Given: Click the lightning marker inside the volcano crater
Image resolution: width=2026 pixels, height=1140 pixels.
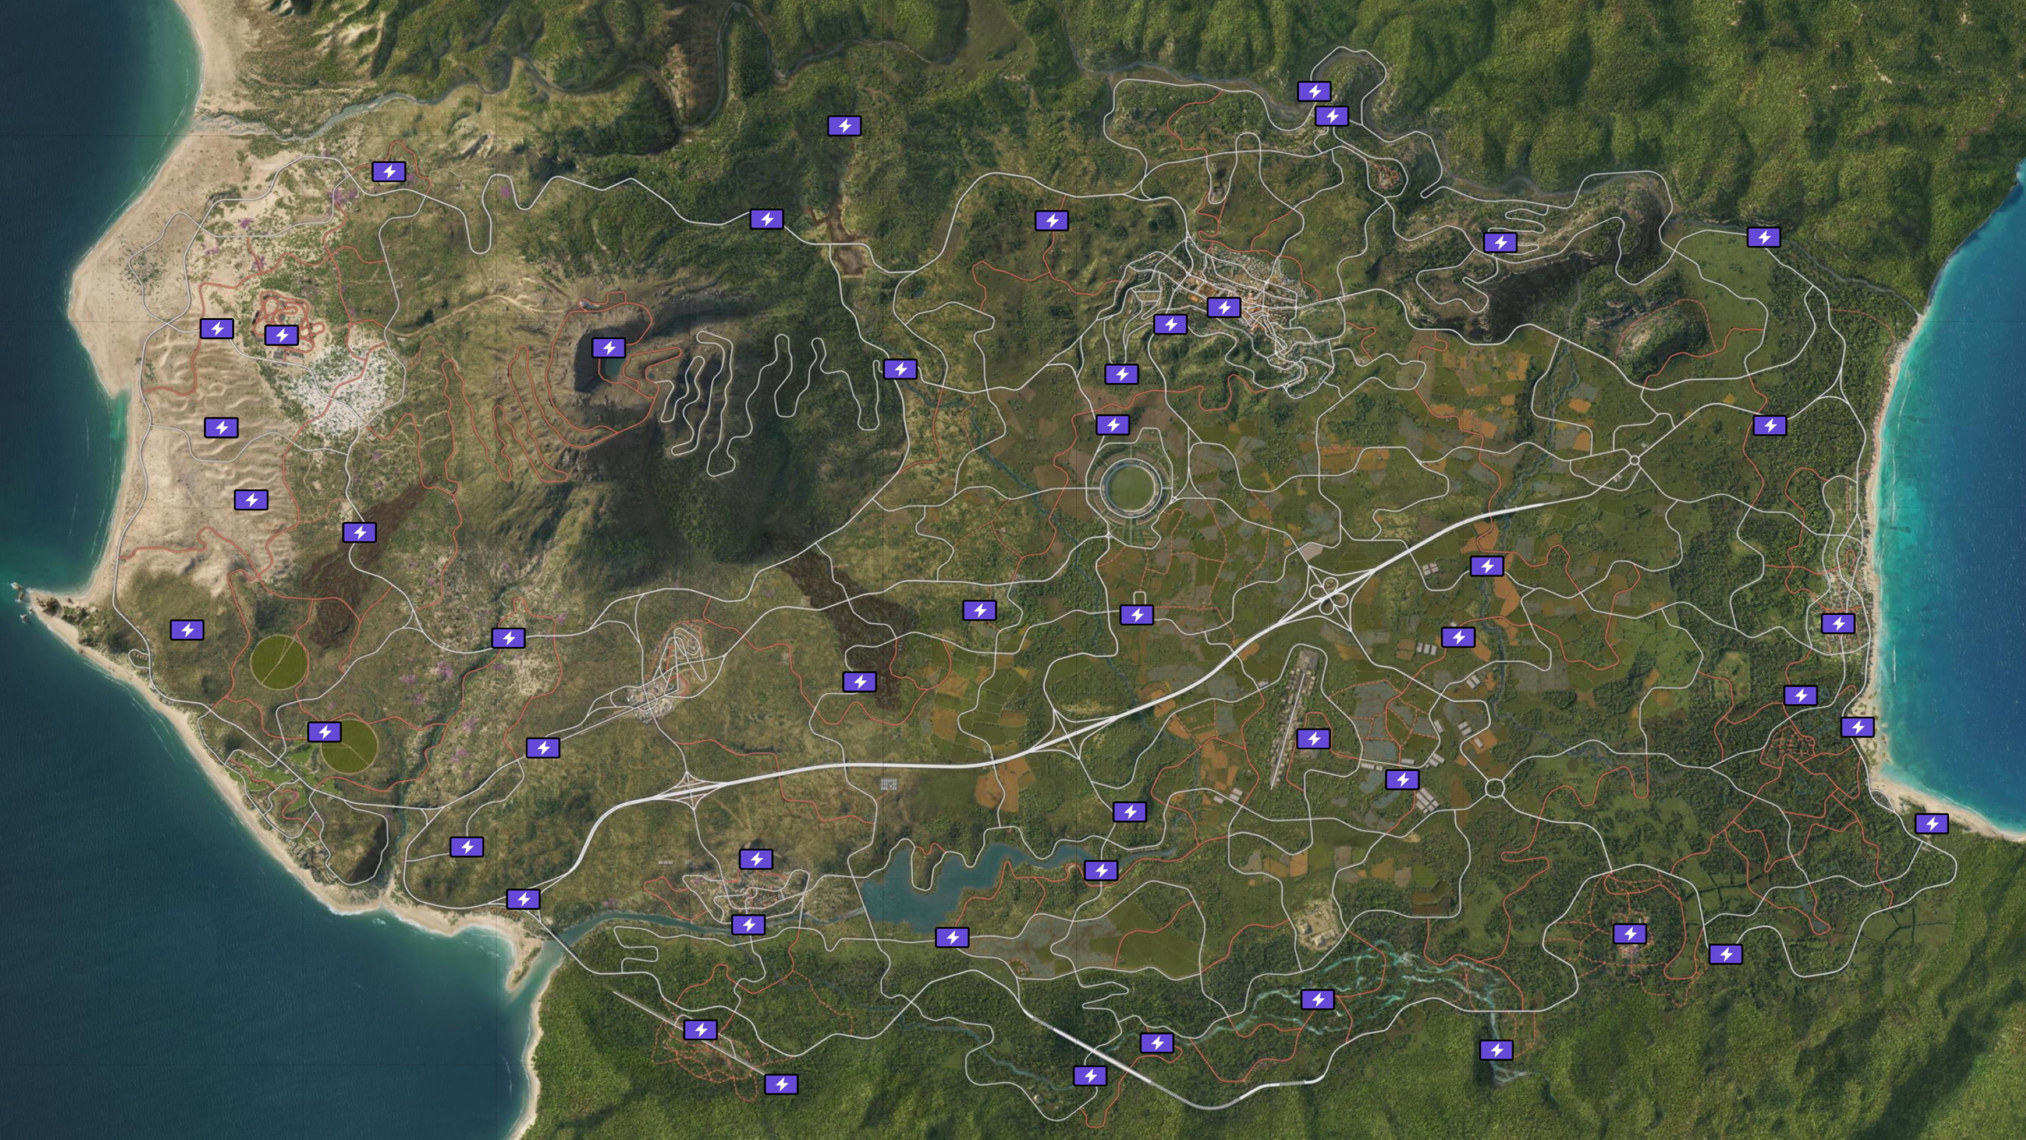Looking at the screenshot, I should tap(608, 348).
